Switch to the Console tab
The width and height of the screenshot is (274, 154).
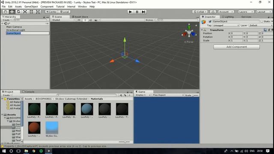28,92
